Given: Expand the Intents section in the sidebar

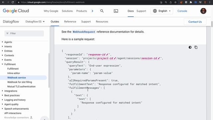Looking at the screenshot, I should [2, 46].
